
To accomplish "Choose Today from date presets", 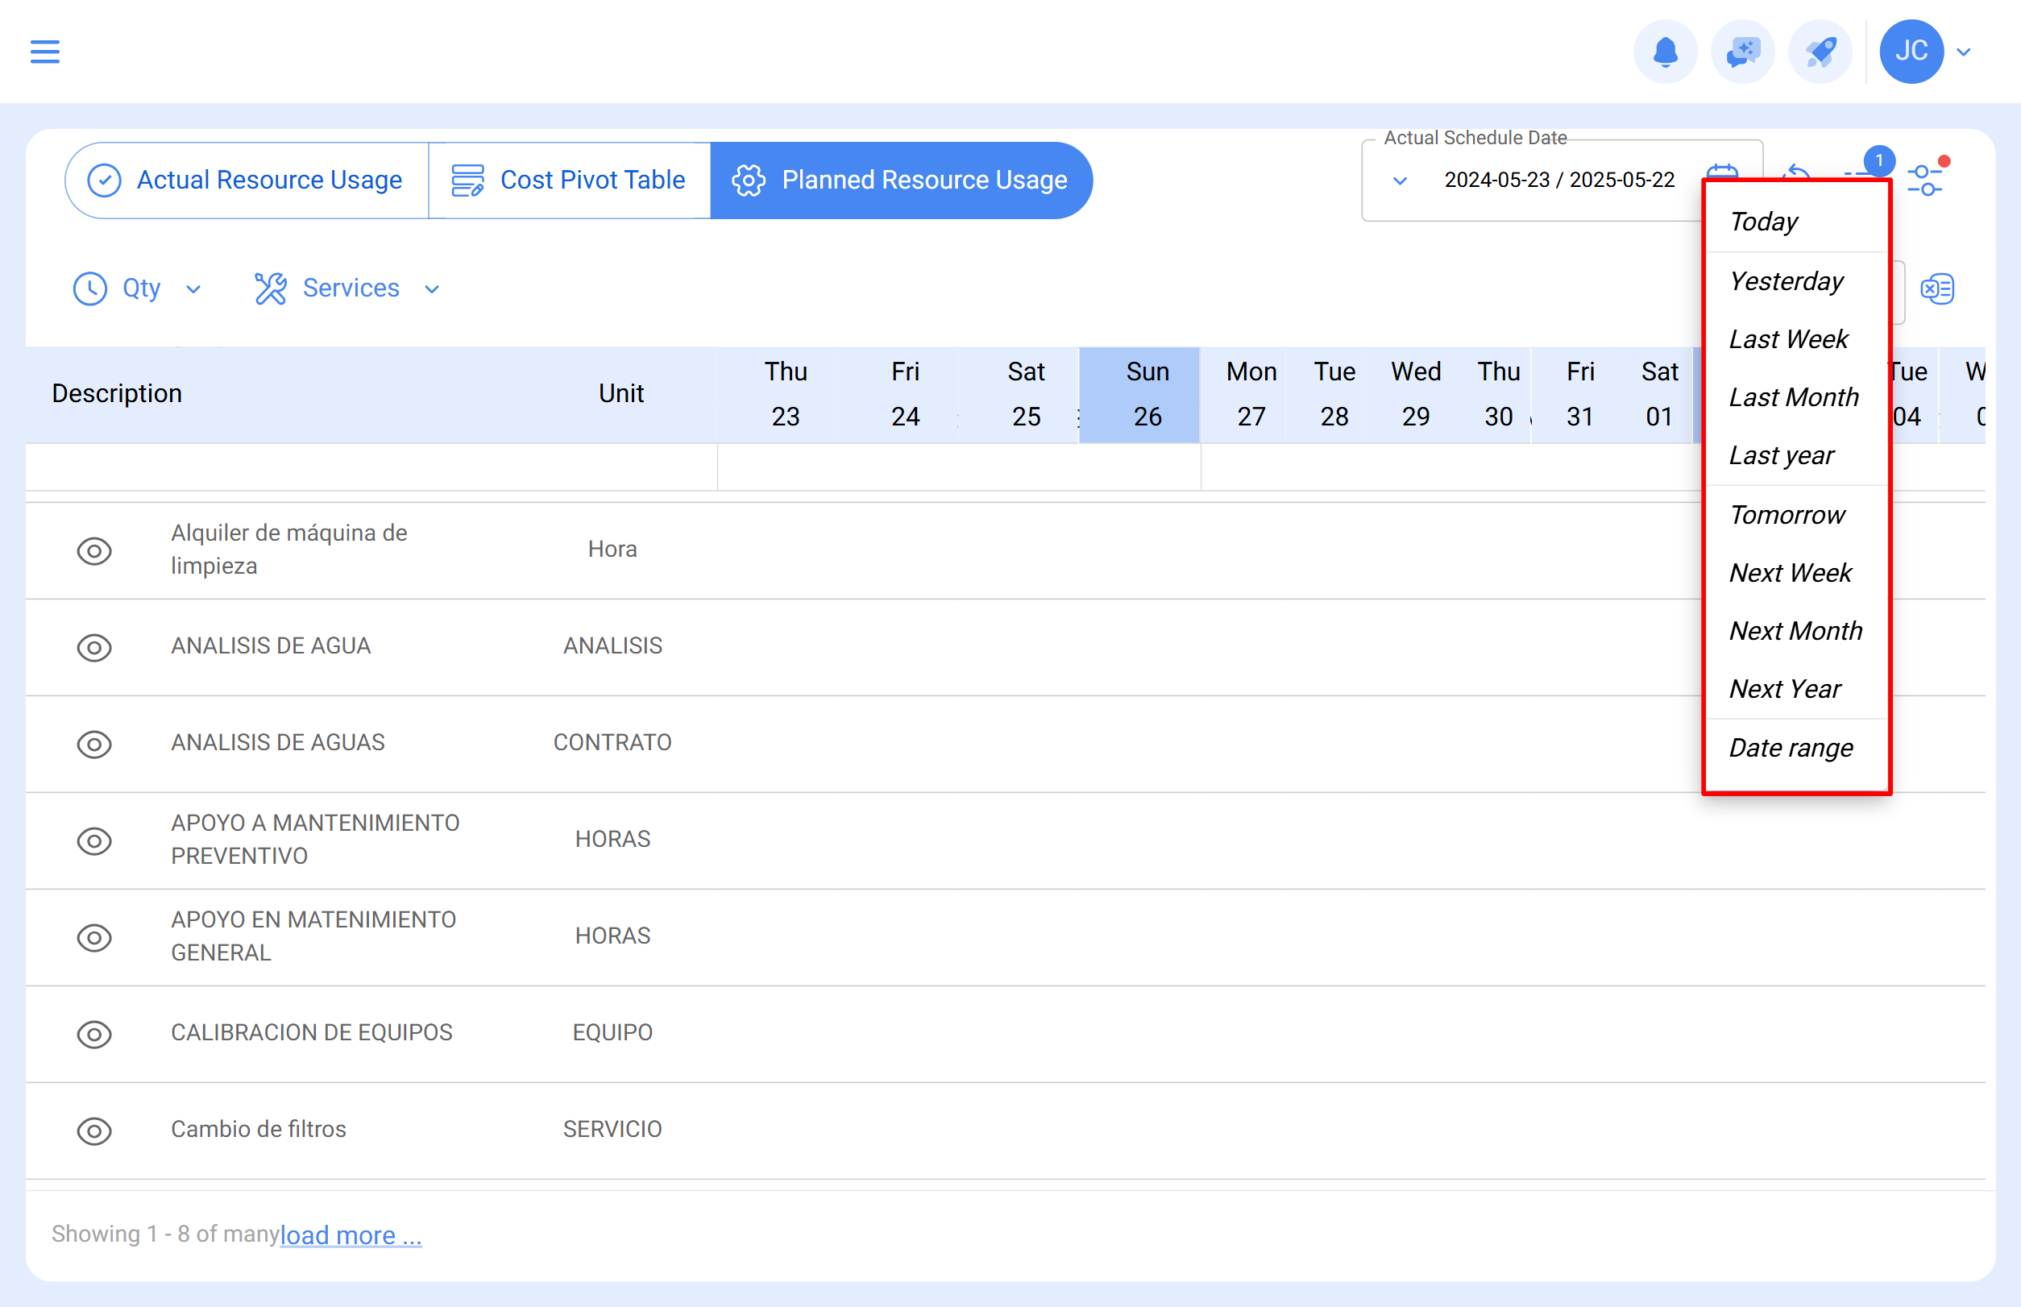I will click(x=1796, y=222).
